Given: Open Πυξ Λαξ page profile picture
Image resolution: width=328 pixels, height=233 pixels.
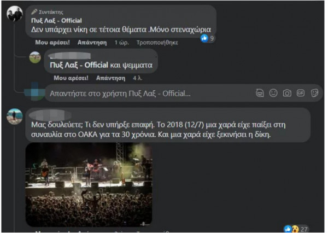Looking at the screenshot, I should pos(15,14).
